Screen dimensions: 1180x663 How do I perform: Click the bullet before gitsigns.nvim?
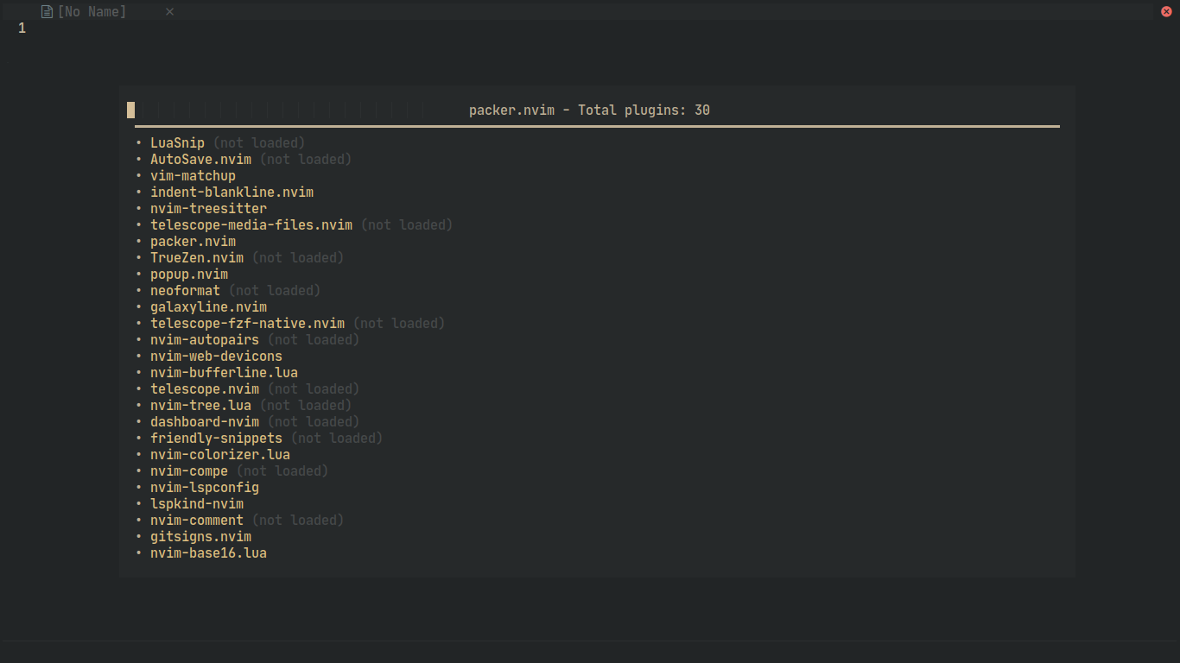pyautogui.click(x=138, y=536)
